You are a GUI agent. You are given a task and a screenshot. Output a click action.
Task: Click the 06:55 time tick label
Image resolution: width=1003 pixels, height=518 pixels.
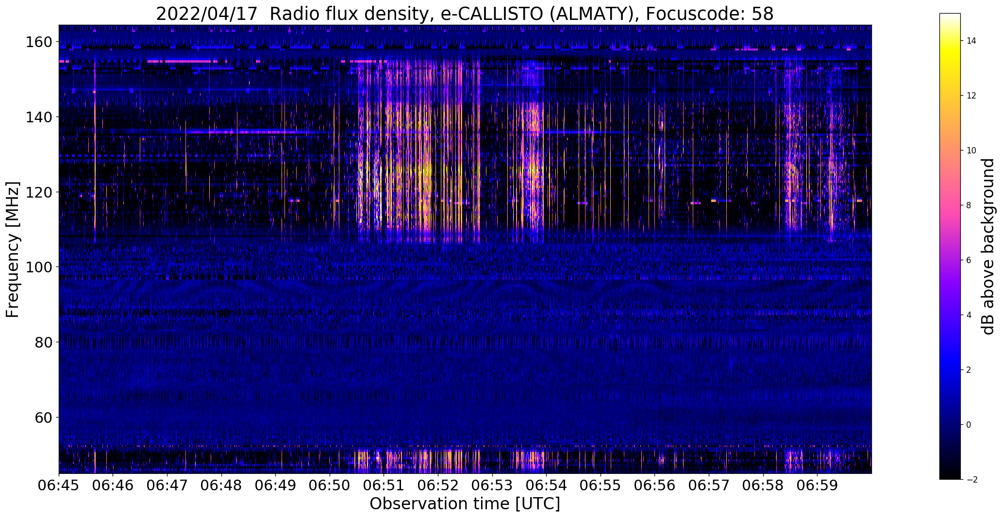pos(601,485)
